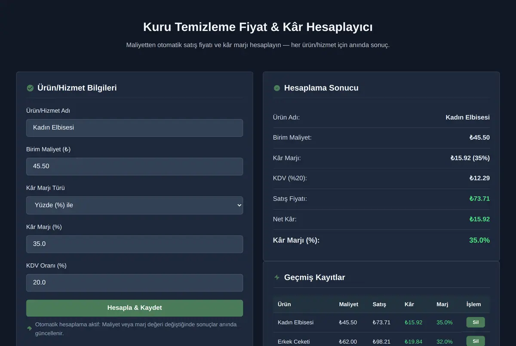516x346 pixels.
Task: Delete the Erkek Ceketi record with Sil
Action: click(476, 341)
